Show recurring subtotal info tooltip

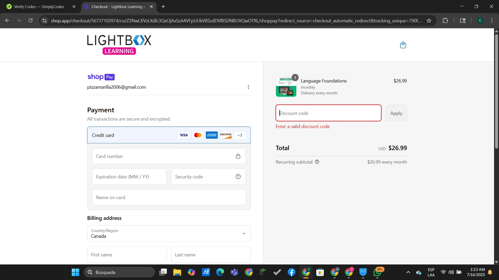pos(317,162)
